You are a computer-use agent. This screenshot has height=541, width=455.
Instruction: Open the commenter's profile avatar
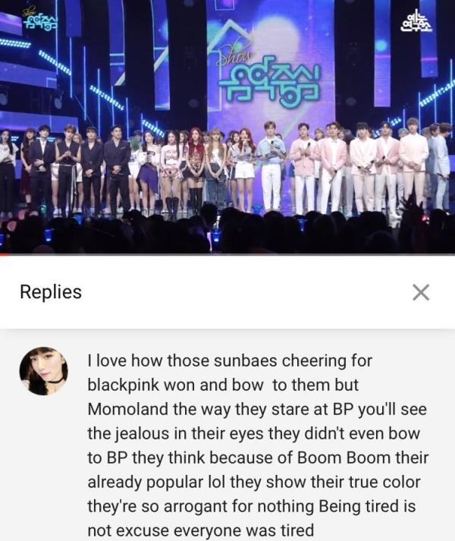[x=43, y=371]
